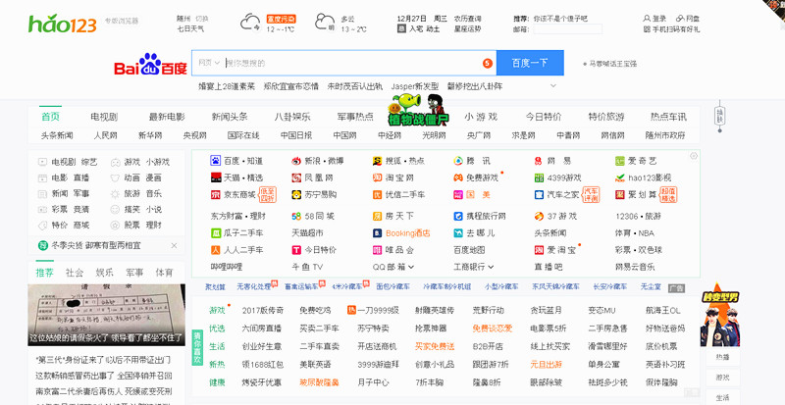Open the 人民网 link
785x405 pixels.
click(106, 135)
